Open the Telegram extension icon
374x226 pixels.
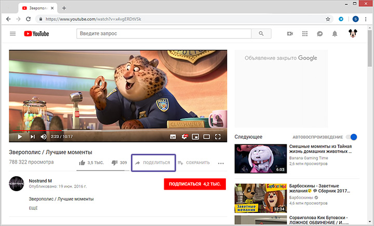click(x=341, y=19)
